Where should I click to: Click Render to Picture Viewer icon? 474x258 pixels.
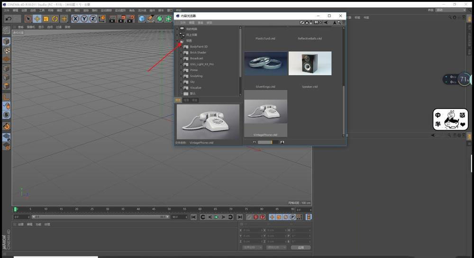pos(121,19)
